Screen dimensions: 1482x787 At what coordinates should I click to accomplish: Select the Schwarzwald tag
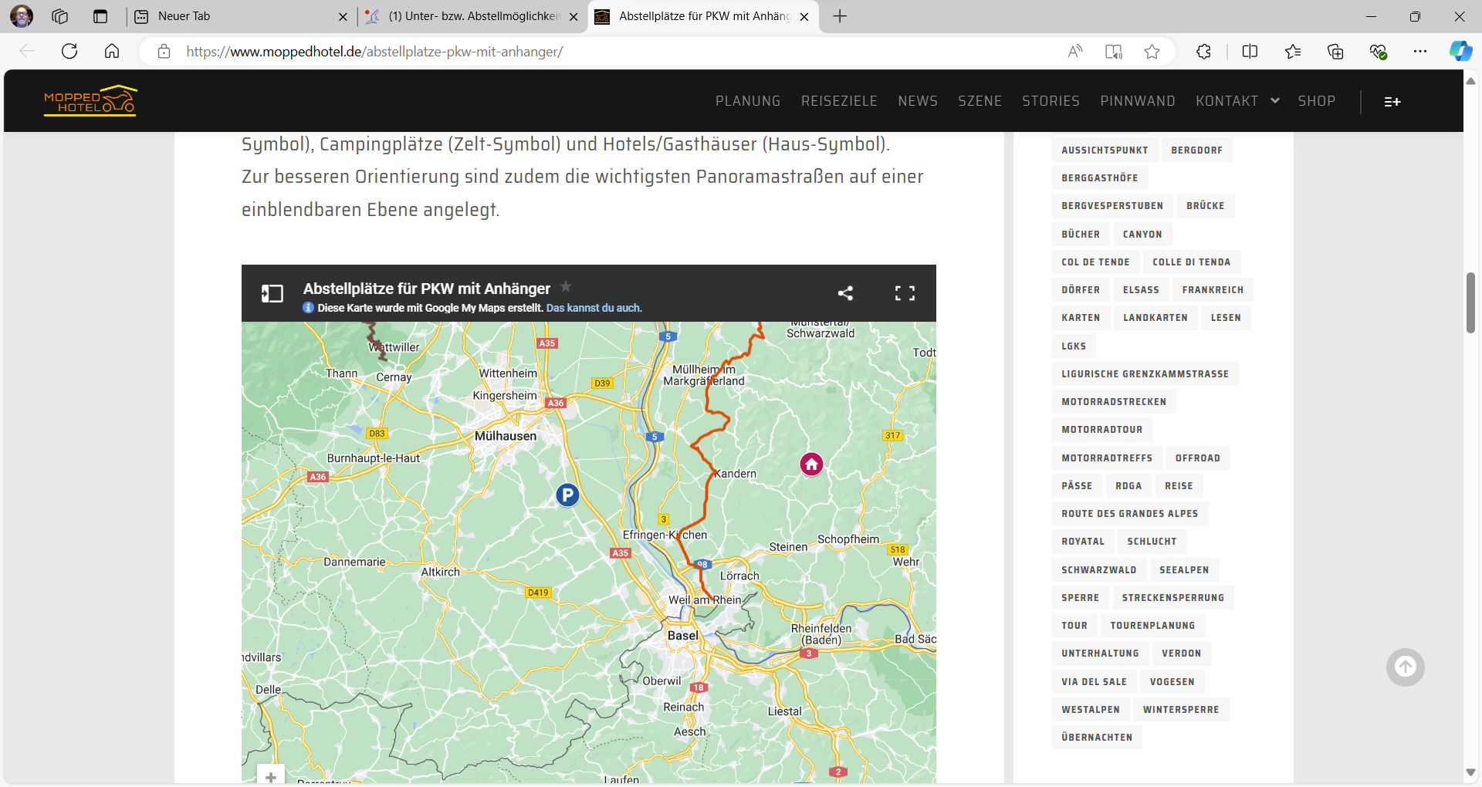(1098, 570)
